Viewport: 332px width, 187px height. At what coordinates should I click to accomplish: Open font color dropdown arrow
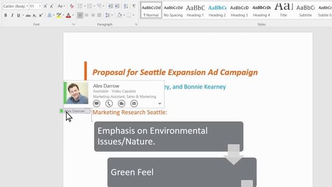pos(73,16)
